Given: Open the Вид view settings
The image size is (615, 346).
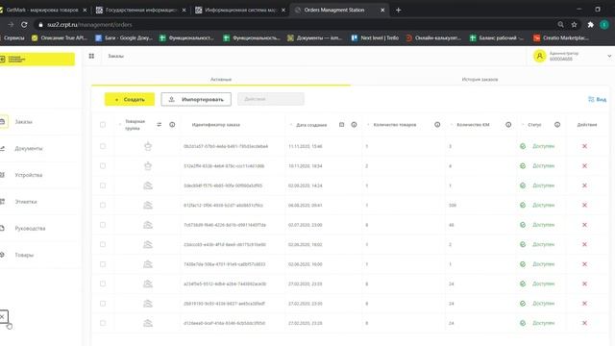Looking at the screenshot, I should pos(597,99).
